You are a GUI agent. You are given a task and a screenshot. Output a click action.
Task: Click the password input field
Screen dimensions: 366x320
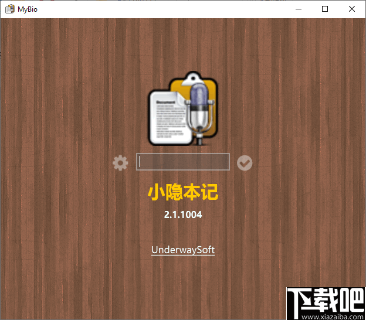[183, 162]
